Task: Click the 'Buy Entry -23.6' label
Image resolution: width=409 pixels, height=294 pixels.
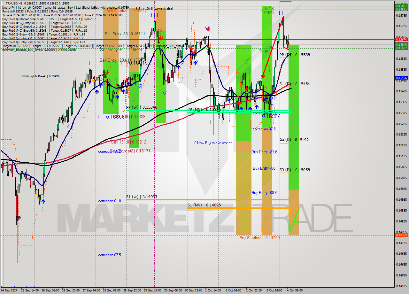Action: point(264,152)
